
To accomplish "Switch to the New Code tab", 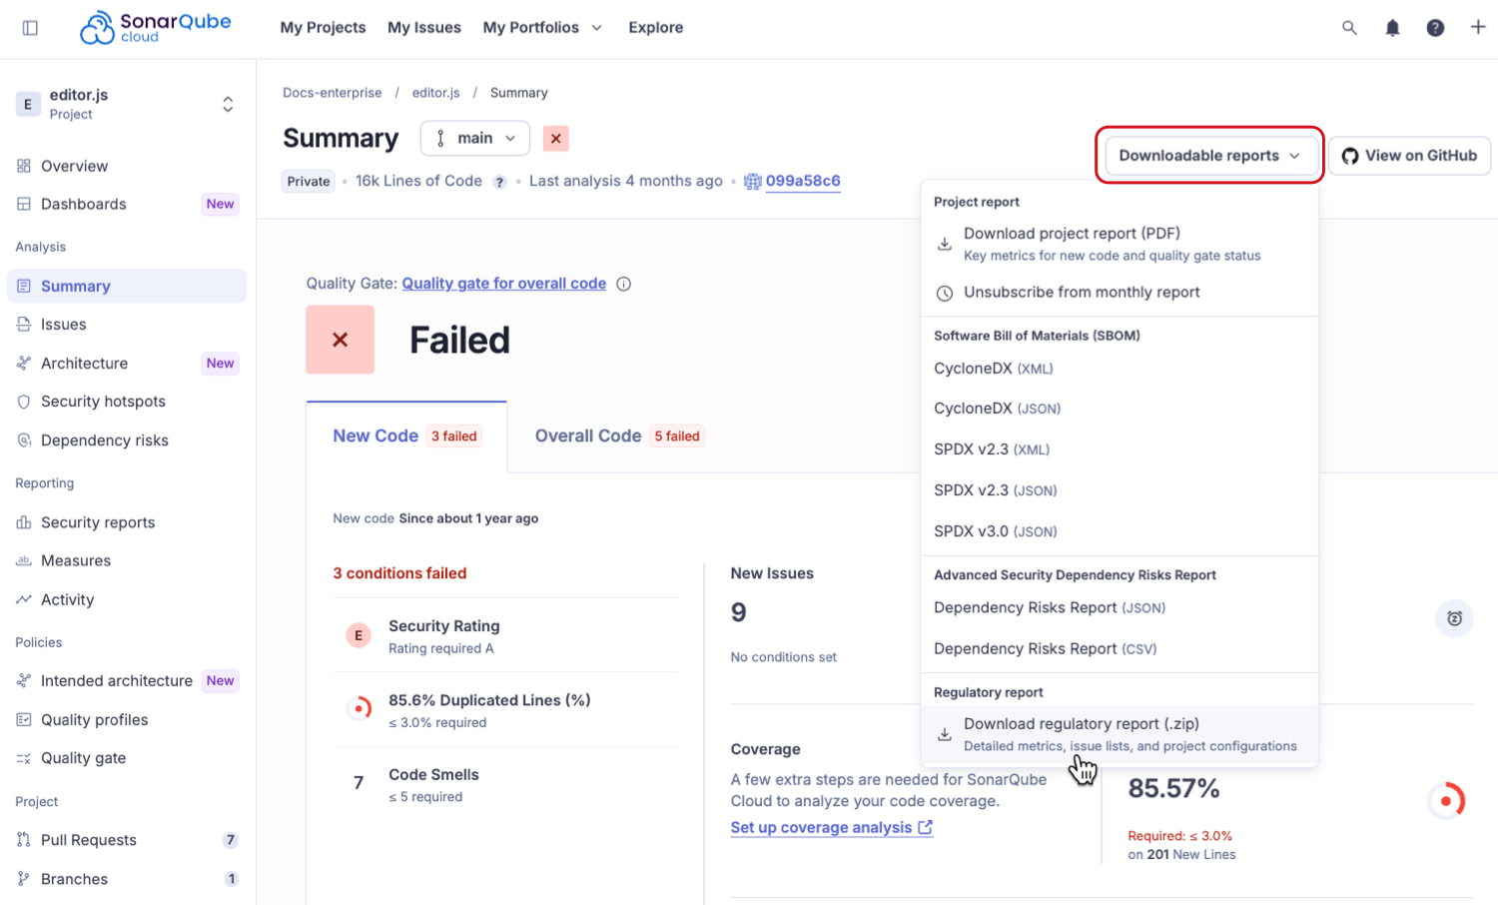I will (x=407, y=437).
